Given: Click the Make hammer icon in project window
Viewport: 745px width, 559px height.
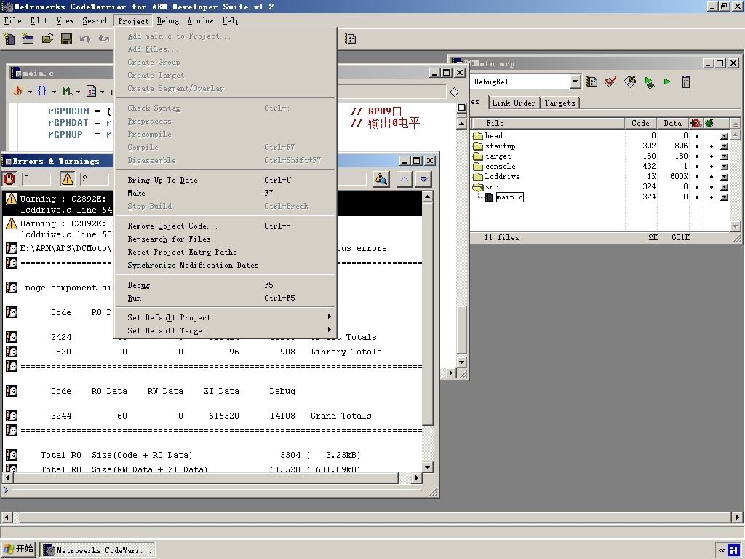Looking at the screenshot, I should click(629, 82).
